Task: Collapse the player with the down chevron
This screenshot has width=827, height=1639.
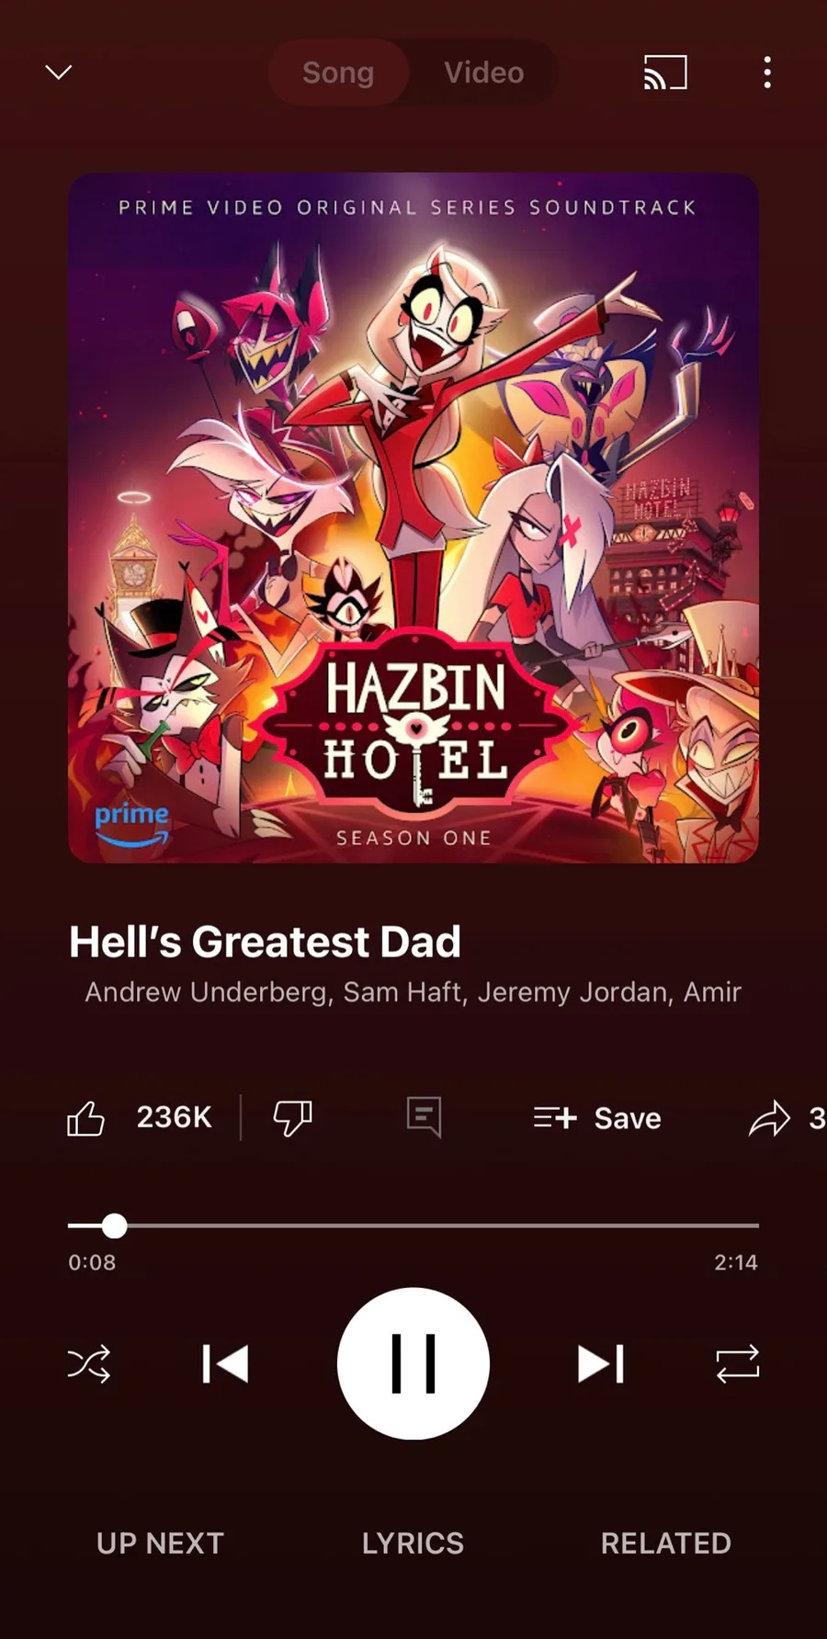Action: [x=59, y=72]
